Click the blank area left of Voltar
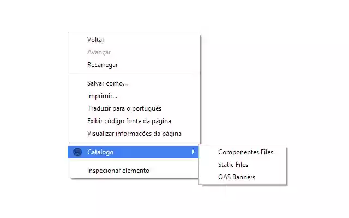Image resolution: width=349 pixels, height=218 pixels. coord(77,40)
